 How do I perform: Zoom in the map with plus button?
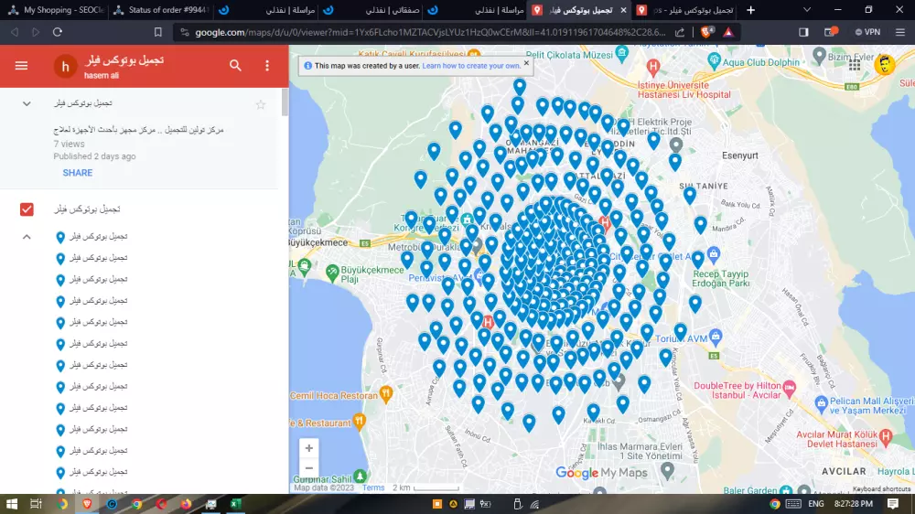(x=308, y=448)
